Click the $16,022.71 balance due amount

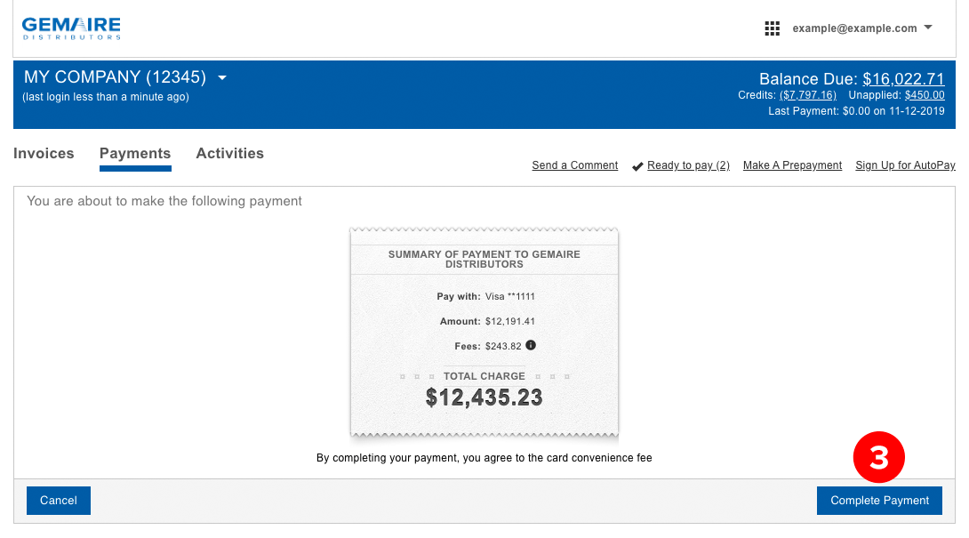(x=903, y=78)
